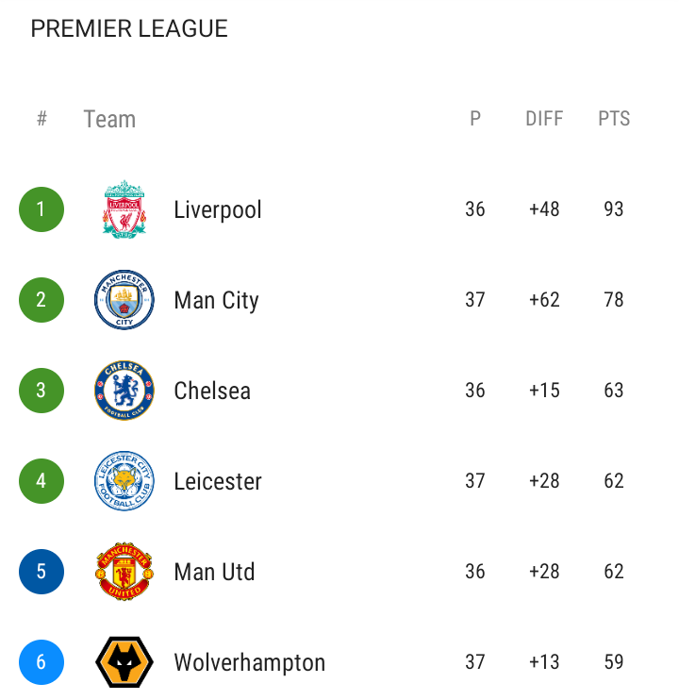
Task: Click the Man City club crest
Action: click(x=124, y=300)
